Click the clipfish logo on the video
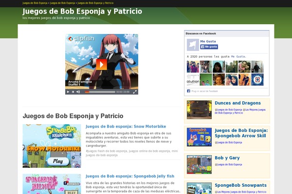292x194 pixels. [81, 39]
